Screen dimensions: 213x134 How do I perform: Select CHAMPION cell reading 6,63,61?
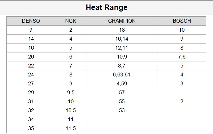(x=122, y=75)
